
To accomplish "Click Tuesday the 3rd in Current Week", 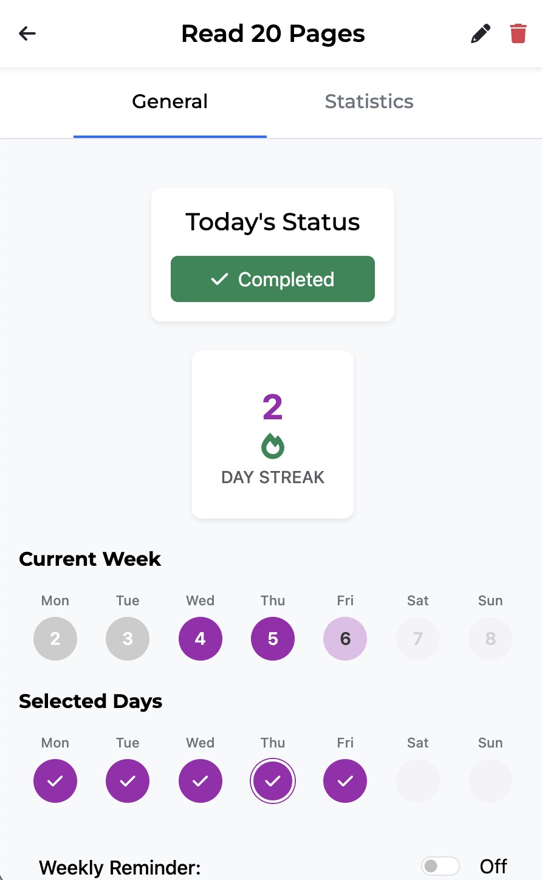I will [128, 639].
